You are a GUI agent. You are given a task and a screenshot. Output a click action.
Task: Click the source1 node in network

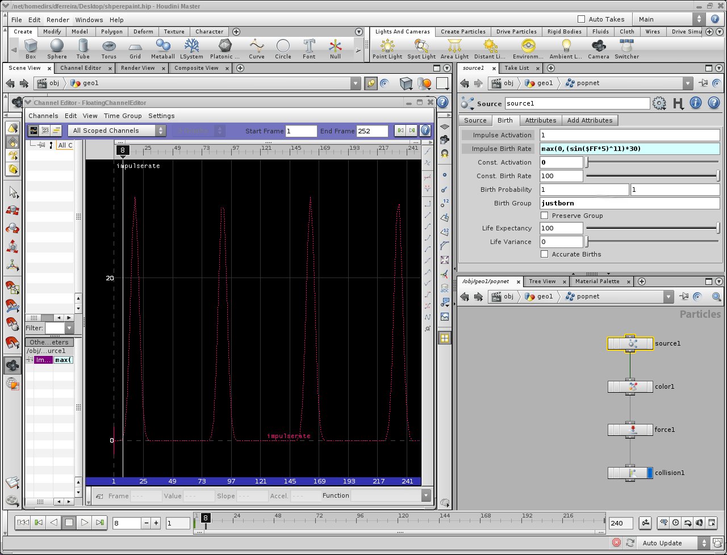point(630,343)
